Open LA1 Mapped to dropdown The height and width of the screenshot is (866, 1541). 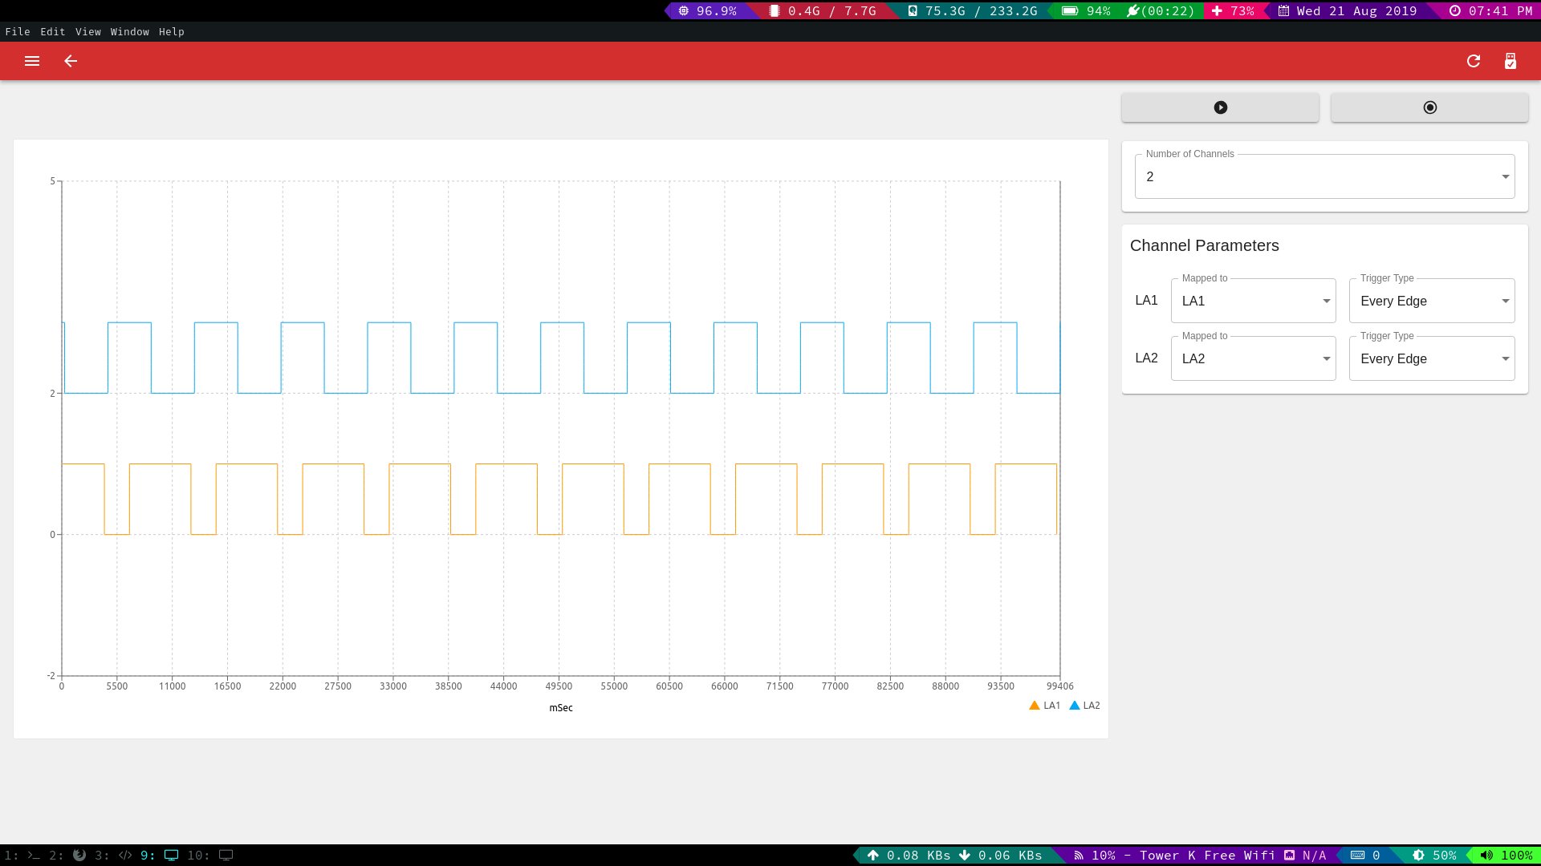(1253, 301)
